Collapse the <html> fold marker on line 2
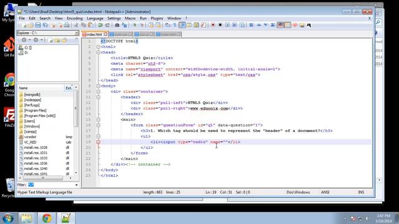The width and height of the screenshot is (399, 224). click(x=99, y=47)
